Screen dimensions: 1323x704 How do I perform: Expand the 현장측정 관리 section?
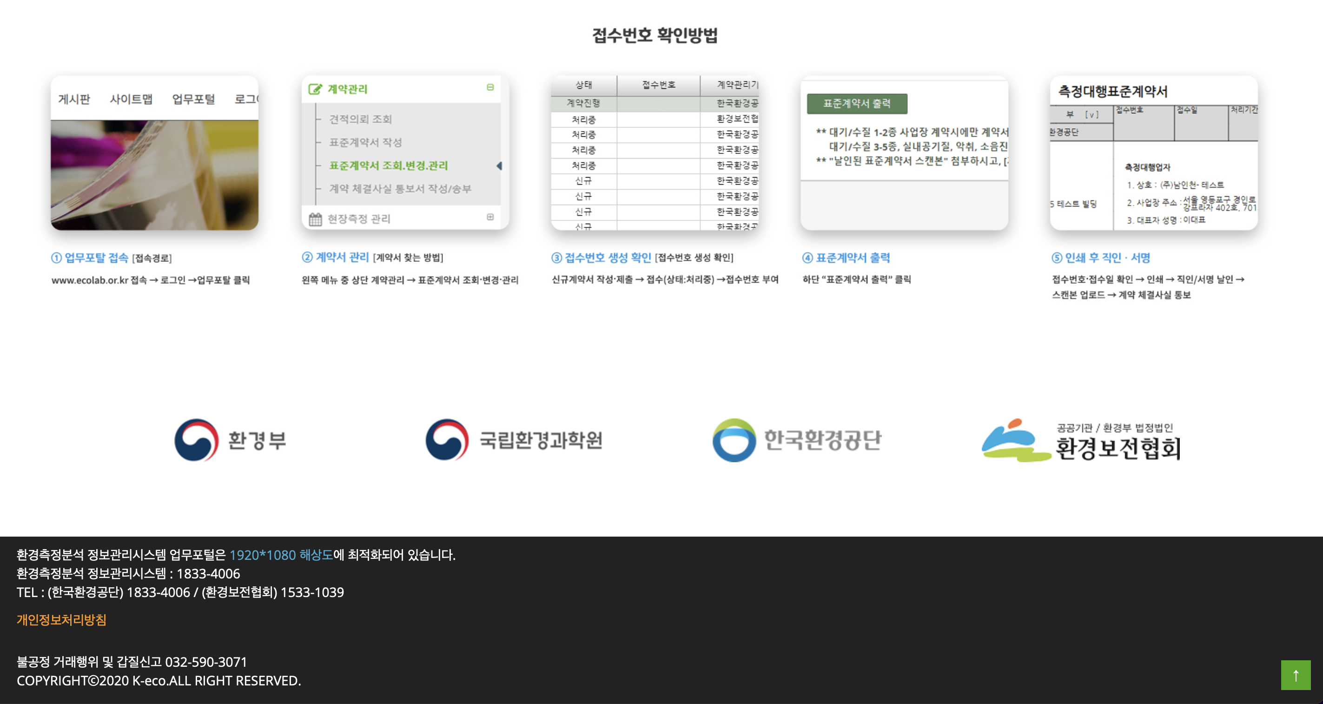pyautogui.click(x=490, y=217)
